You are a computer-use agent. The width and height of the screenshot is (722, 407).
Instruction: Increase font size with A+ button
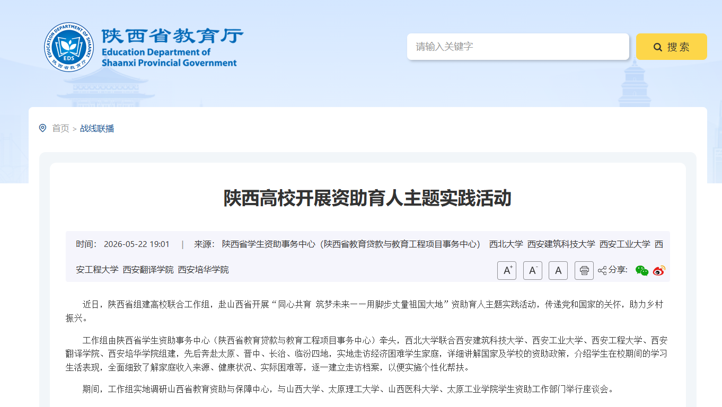coord(507,270)
